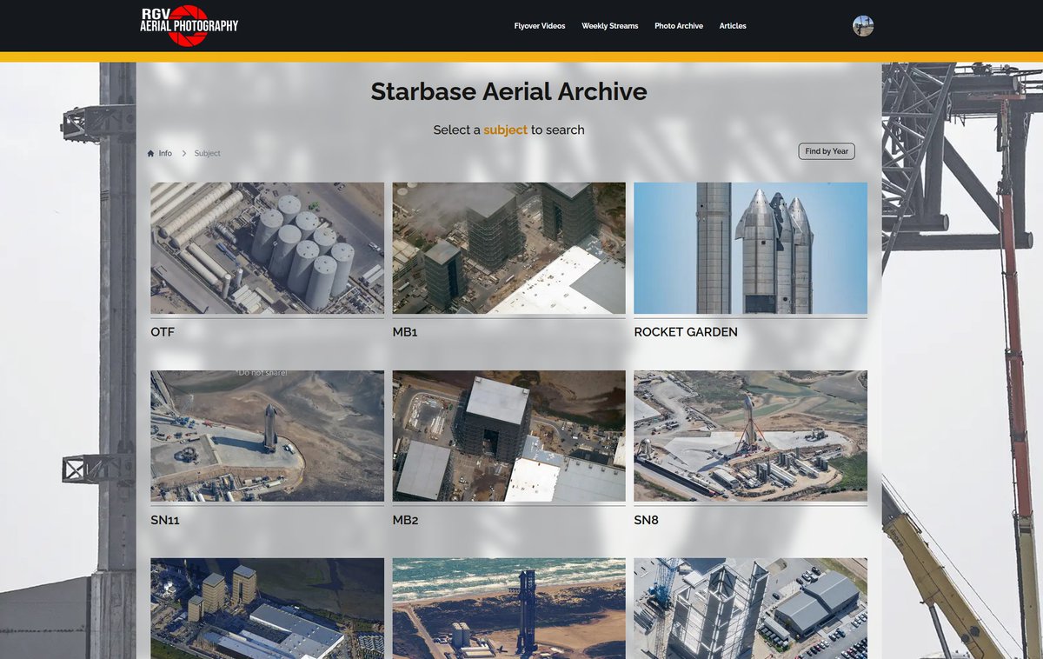Go back to Info breadcrumb link
Viewport: 1043px width, 659px height.
point(165,153)
